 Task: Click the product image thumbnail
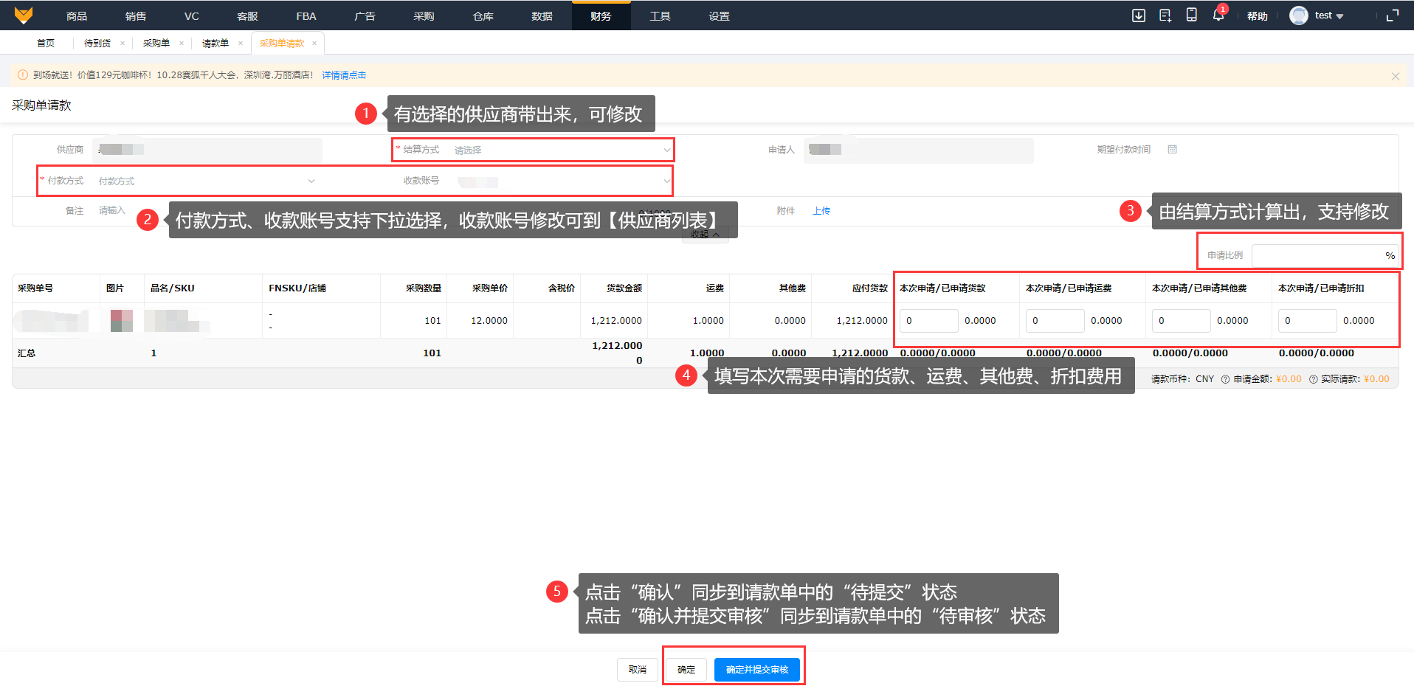(122, 321)
